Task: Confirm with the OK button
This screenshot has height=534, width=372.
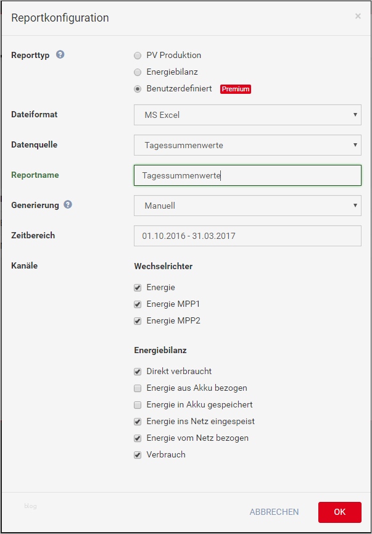Action: point(339,512)
